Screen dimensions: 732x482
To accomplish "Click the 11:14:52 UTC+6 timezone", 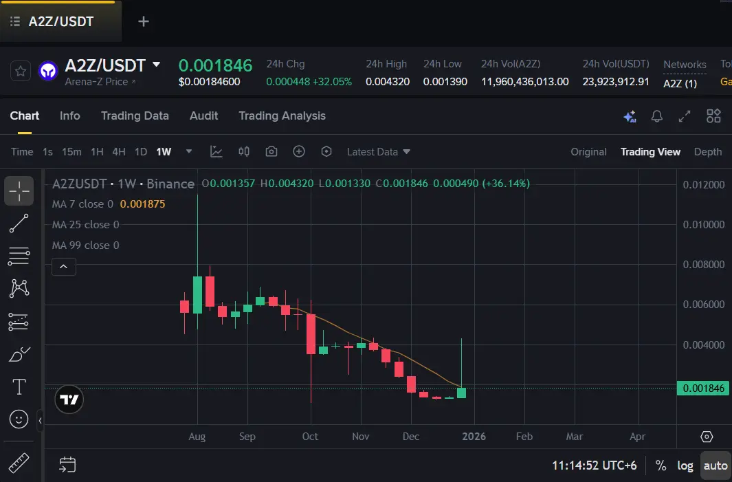I will (x=594, y=465).
